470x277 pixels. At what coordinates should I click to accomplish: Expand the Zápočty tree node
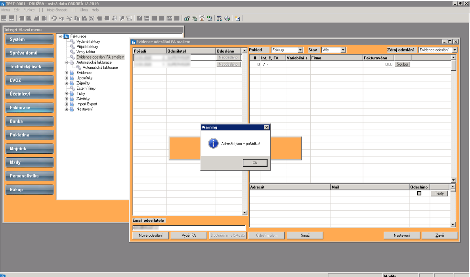coord(66,83)
